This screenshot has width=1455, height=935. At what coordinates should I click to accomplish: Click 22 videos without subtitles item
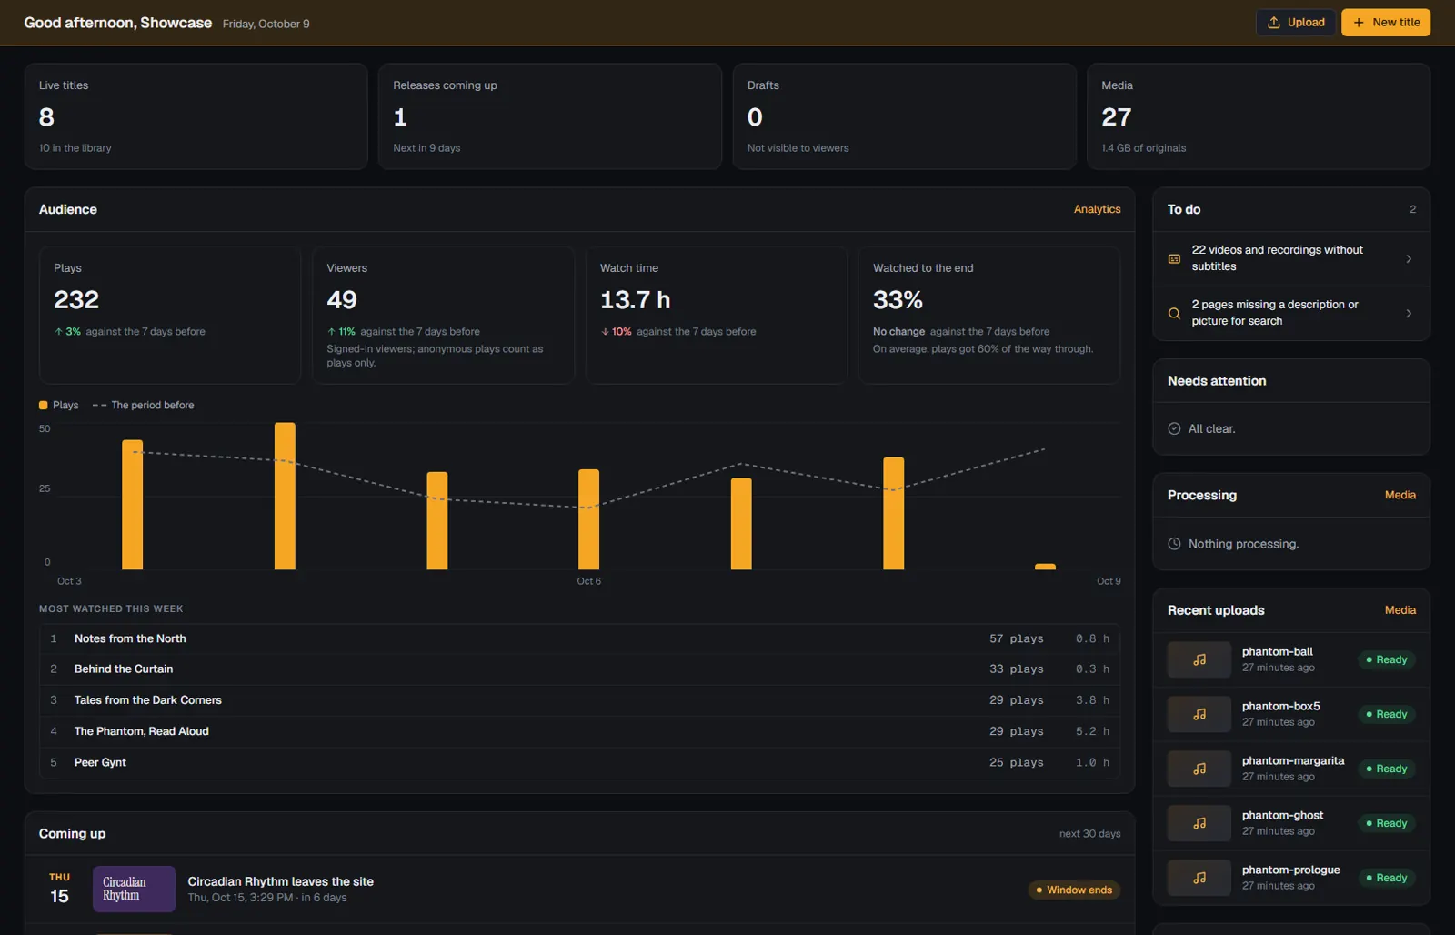point(1290,259)
